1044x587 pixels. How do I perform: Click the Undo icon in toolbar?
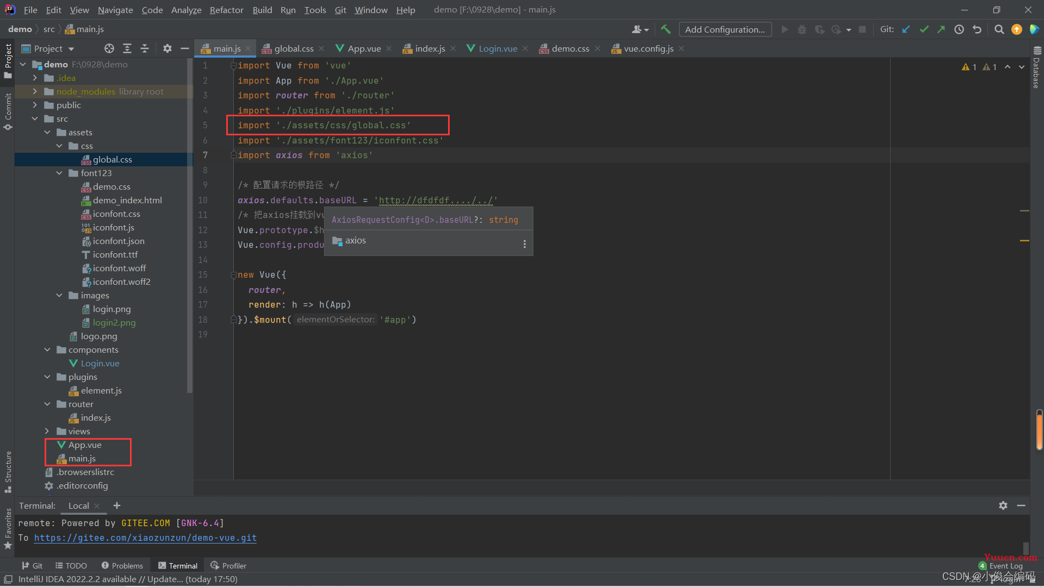(x=977, y=29)
